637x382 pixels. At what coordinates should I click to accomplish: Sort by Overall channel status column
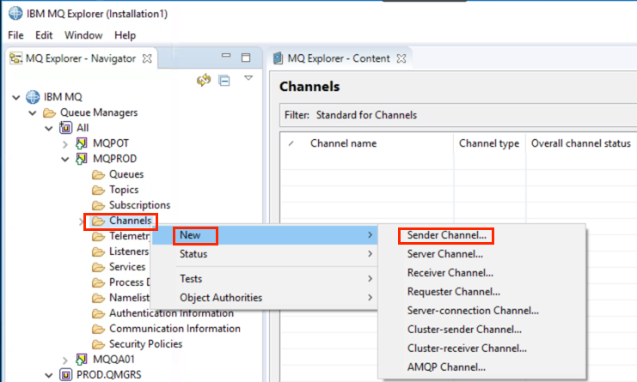[581, 143]
